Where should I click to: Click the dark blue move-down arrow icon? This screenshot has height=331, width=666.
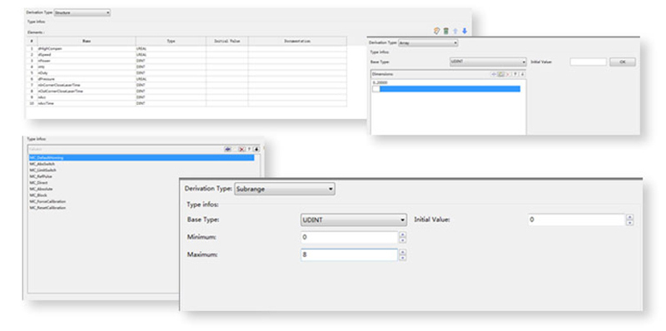[x=465, y=31]
